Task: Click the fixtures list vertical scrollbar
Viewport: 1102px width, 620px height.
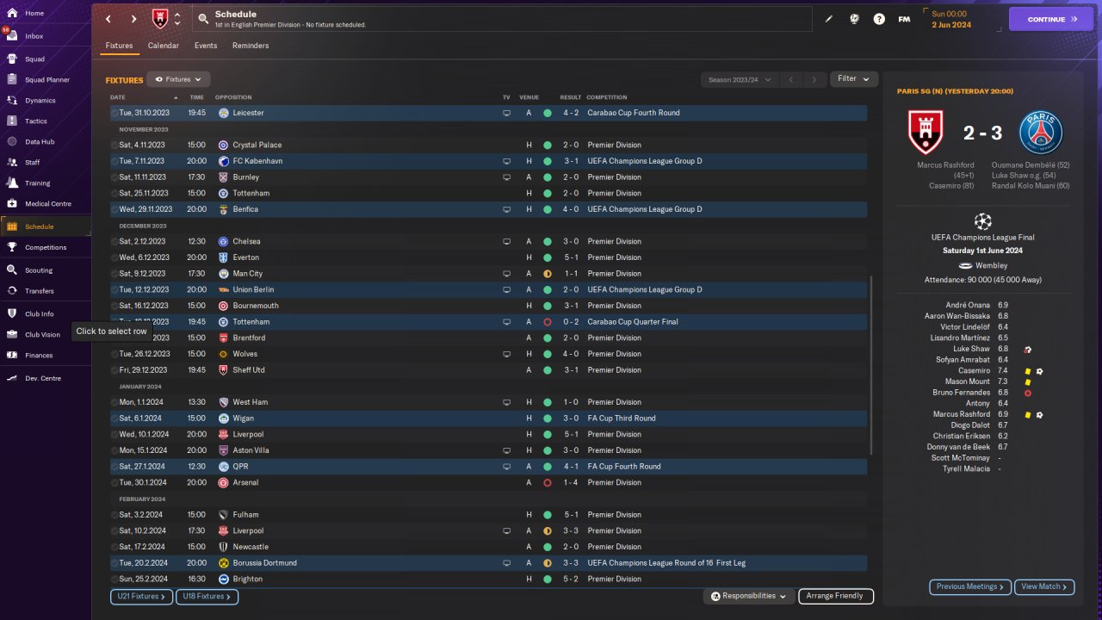Action: click(871, 366)
